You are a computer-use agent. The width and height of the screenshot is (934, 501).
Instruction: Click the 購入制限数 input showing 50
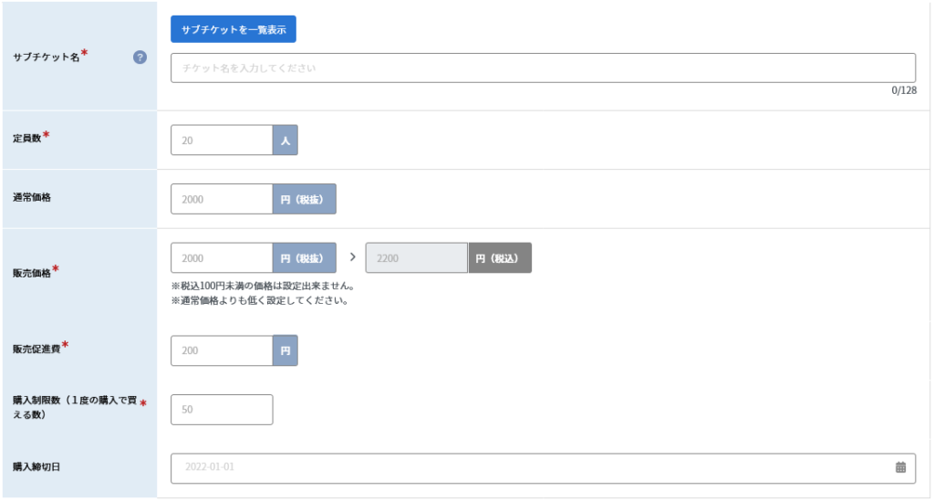pos(223,409)
